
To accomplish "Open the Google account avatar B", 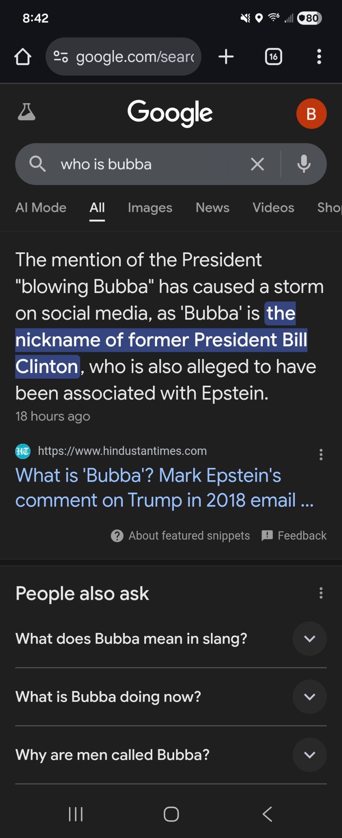I will coord(311,114).
